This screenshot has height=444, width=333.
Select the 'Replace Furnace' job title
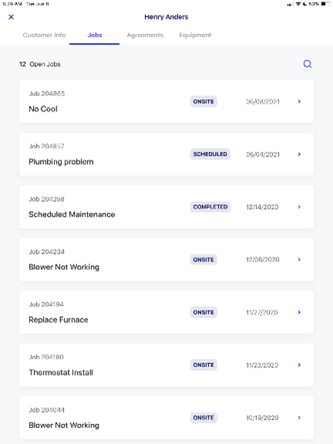pos(59,320)
